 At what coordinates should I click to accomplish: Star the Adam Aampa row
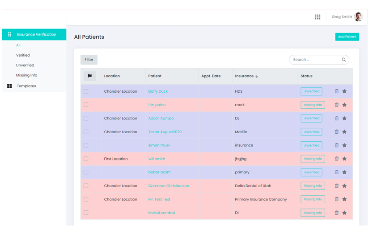pos(344,119)
